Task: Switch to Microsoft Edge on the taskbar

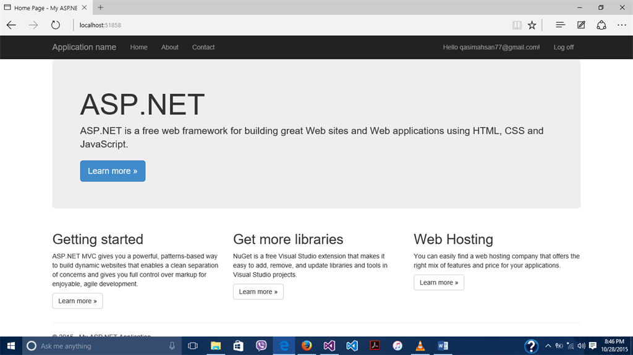Action: click(x=284, y=346)
